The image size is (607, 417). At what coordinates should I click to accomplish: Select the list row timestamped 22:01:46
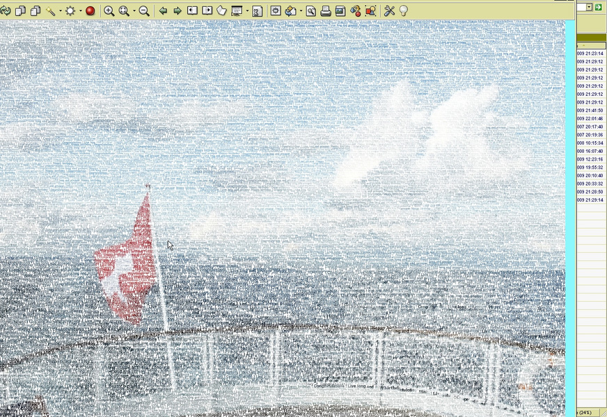(590, 119)
